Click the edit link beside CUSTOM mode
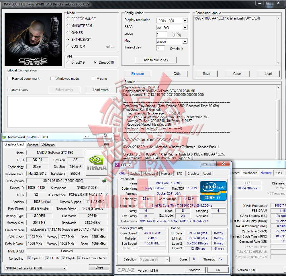 point(110,46)
